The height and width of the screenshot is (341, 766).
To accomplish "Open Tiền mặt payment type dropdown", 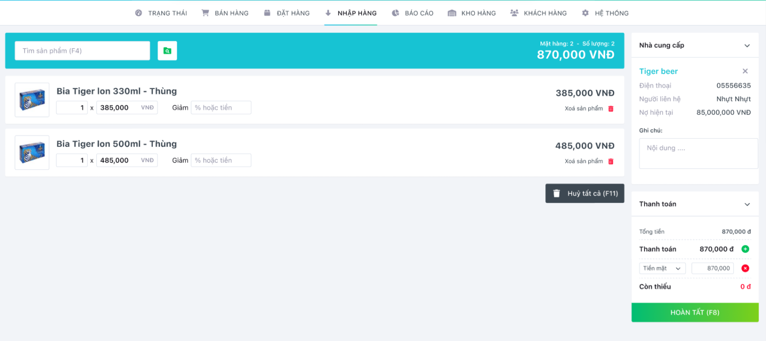I will (x=662, y=268).
